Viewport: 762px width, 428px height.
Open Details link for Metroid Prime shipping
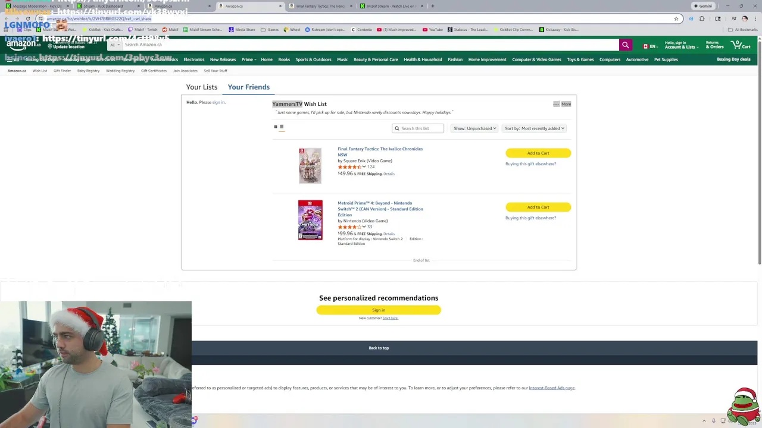click(389, 234)
